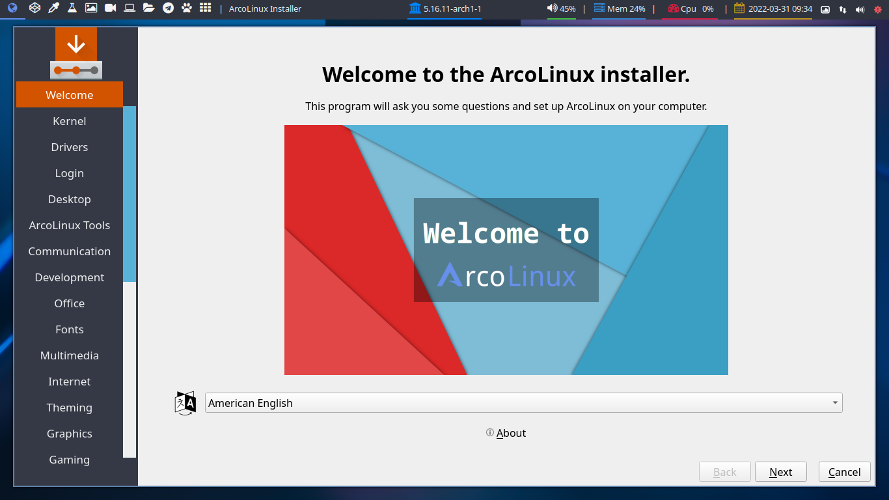Click the network traffic arrows in the system tray
The image size is (889, 500).
click(843, 9)
